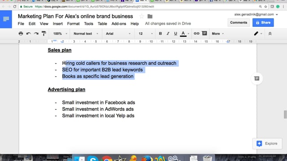The height and width of the screenshot is (161, 287).
Task: Open the Tools menu
Action: click(89, 24)
